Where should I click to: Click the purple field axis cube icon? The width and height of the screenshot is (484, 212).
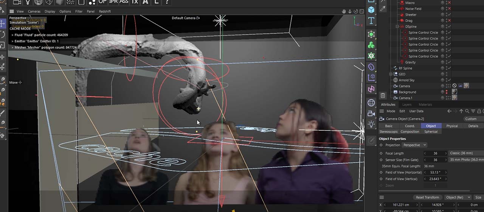(371, 78)
